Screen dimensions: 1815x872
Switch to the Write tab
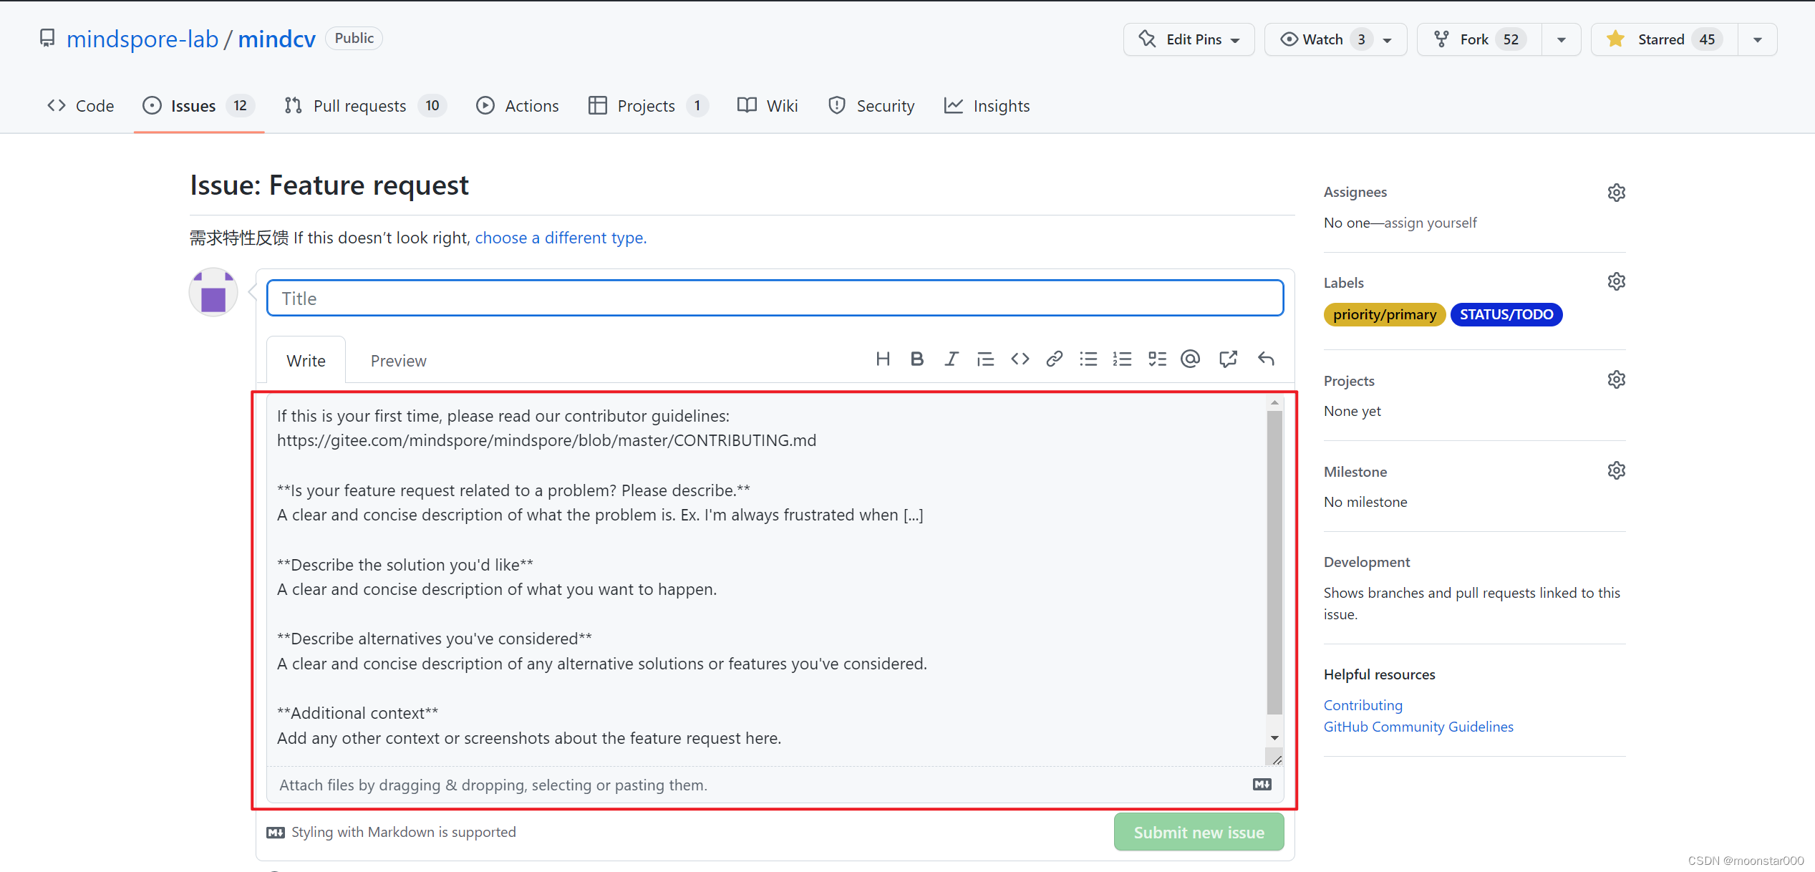pyautogui.click(x=306, y=360)
